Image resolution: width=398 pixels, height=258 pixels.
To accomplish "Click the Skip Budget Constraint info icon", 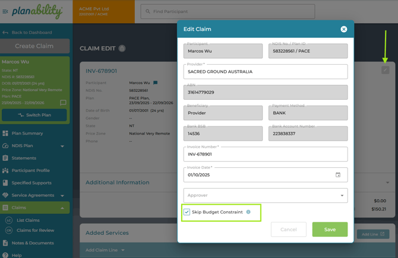I will (x=248, y=212).
